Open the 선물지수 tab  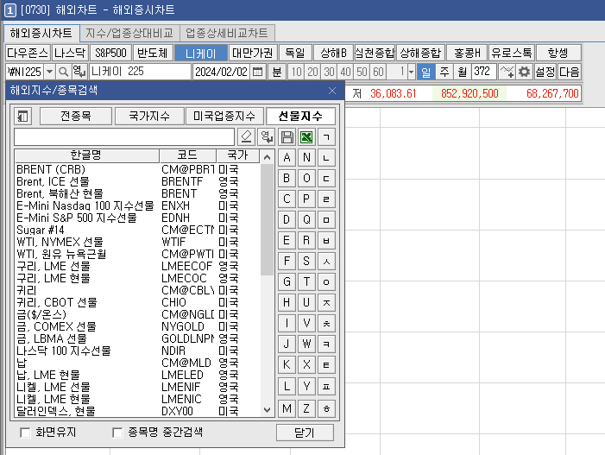coord(300,117)
